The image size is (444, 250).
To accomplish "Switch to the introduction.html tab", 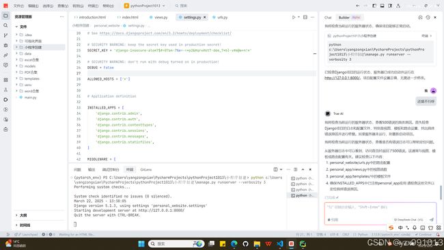I will click(x=90, y=17).
